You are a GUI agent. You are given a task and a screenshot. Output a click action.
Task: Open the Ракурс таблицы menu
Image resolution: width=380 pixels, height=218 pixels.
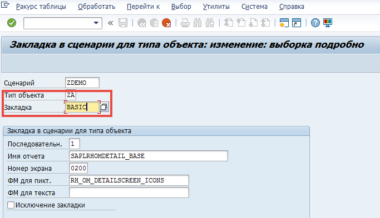pyautogui.click(x=41, y=7)
